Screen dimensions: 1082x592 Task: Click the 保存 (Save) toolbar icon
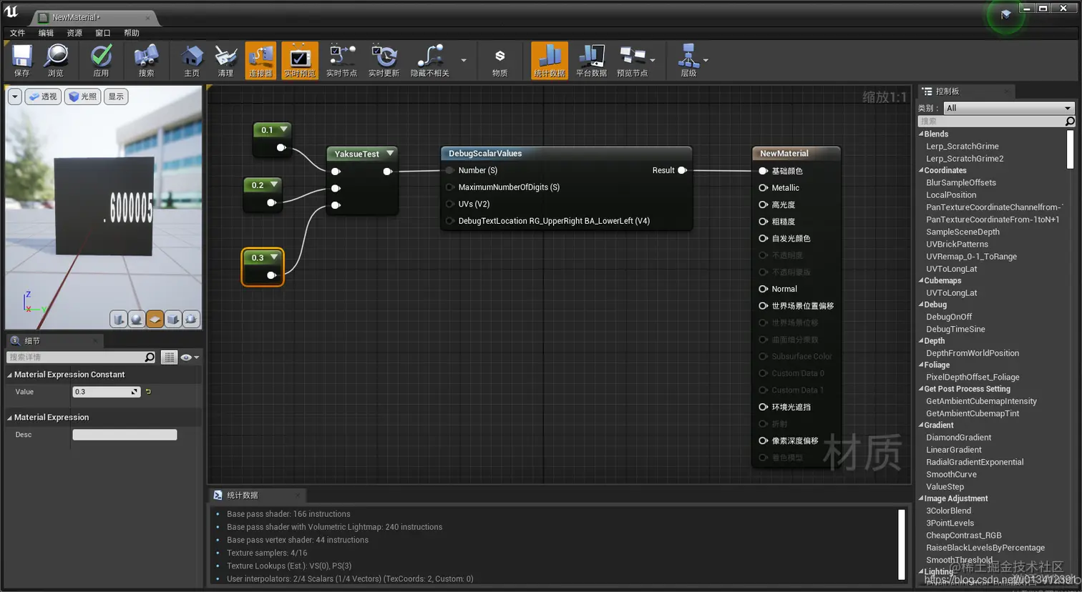(21, 60)
